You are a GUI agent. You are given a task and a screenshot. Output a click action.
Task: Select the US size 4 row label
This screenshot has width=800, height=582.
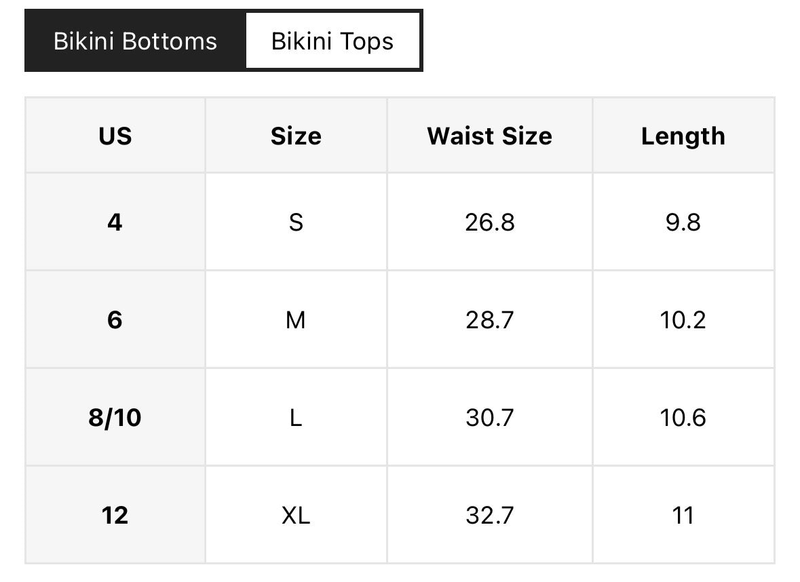115,222
